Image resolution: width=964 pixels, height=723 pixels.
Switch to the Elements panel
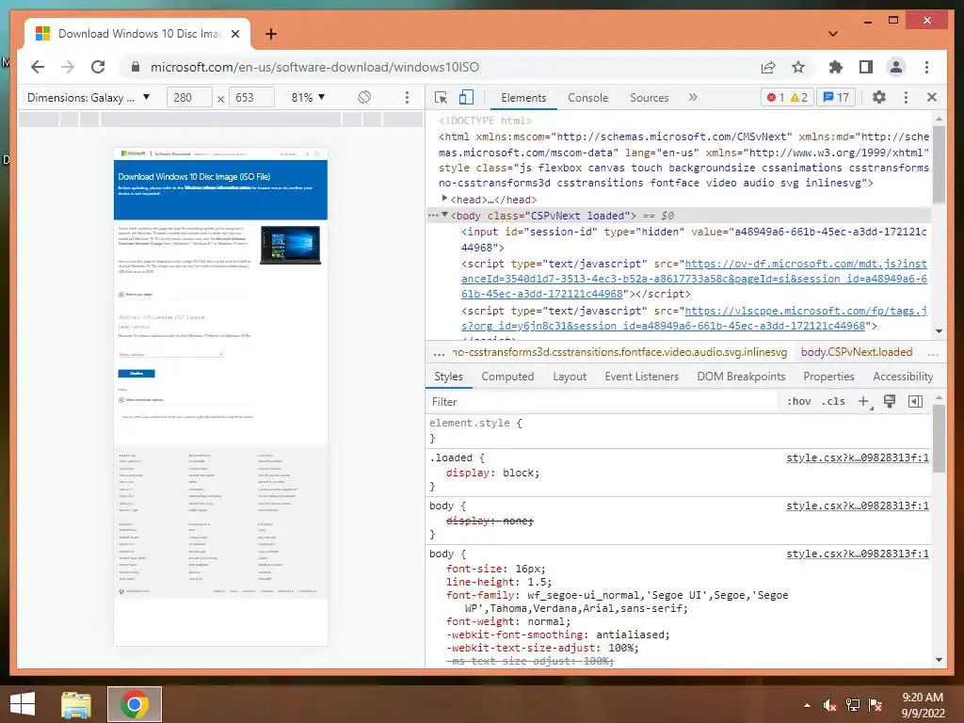coord(523,98)
